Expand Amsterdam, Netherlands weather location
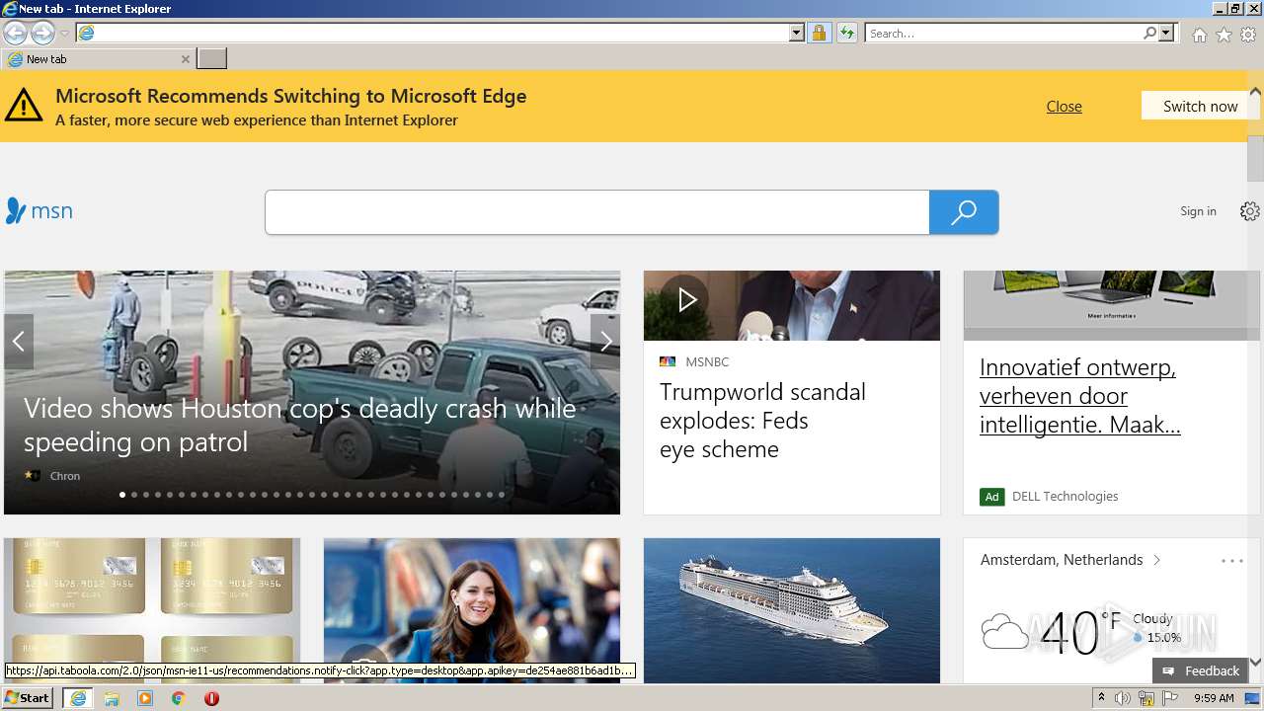 tap(1070, 560)
